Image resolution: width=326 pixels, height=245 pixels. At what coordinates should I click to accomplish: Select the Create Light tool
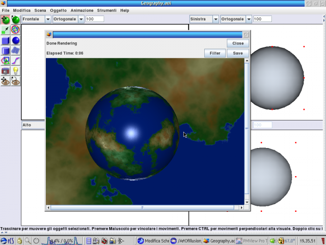point(16,71)
